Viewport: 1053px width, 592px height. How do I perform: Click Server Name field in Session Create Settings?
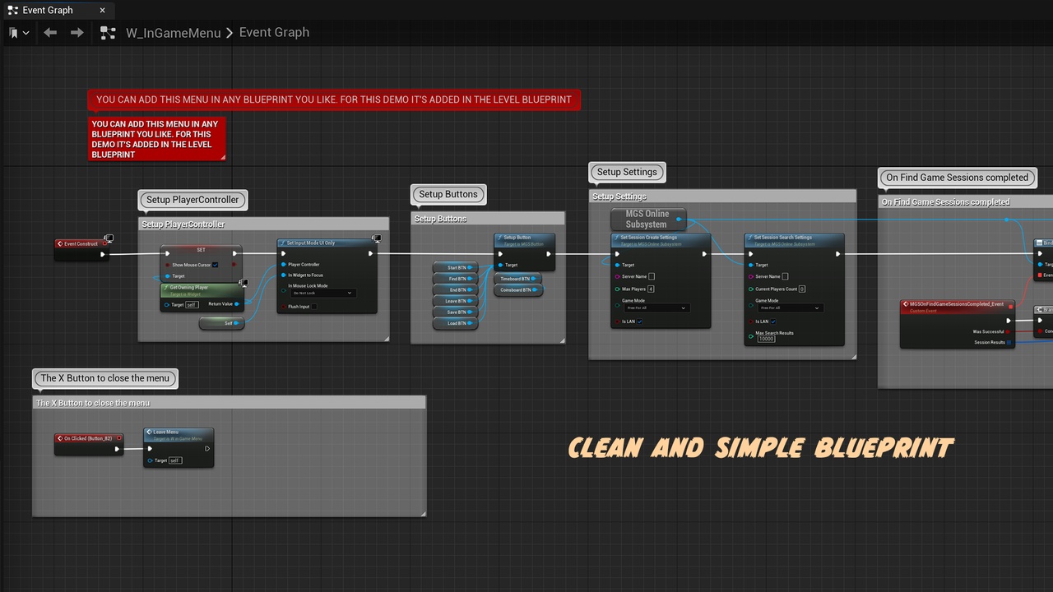652,276
